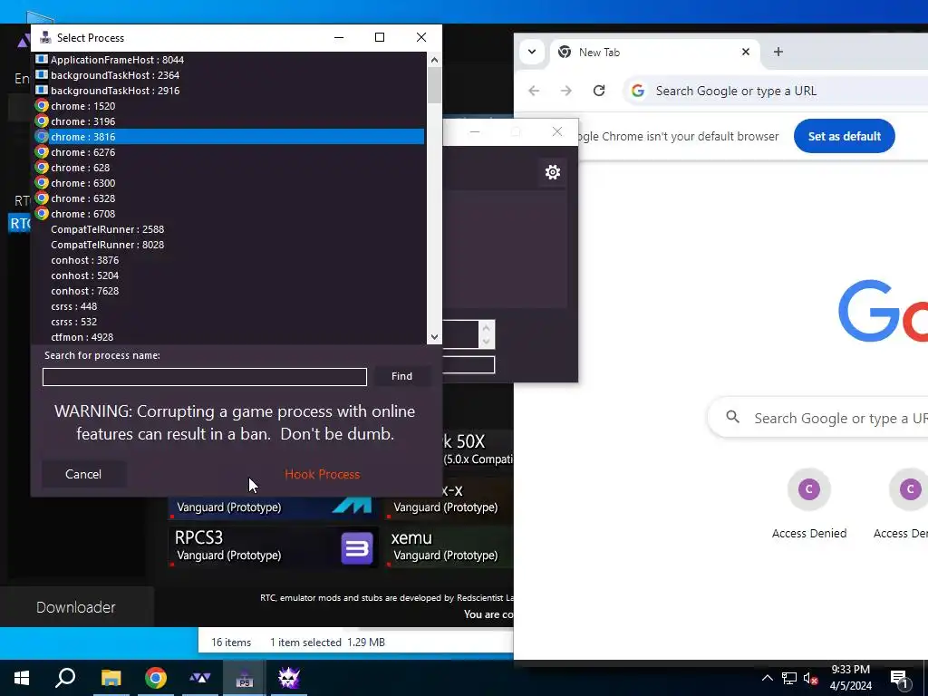Click the spiky crown face taskbar icon
The width and height of the screenshot is (928, 696).
289,678
